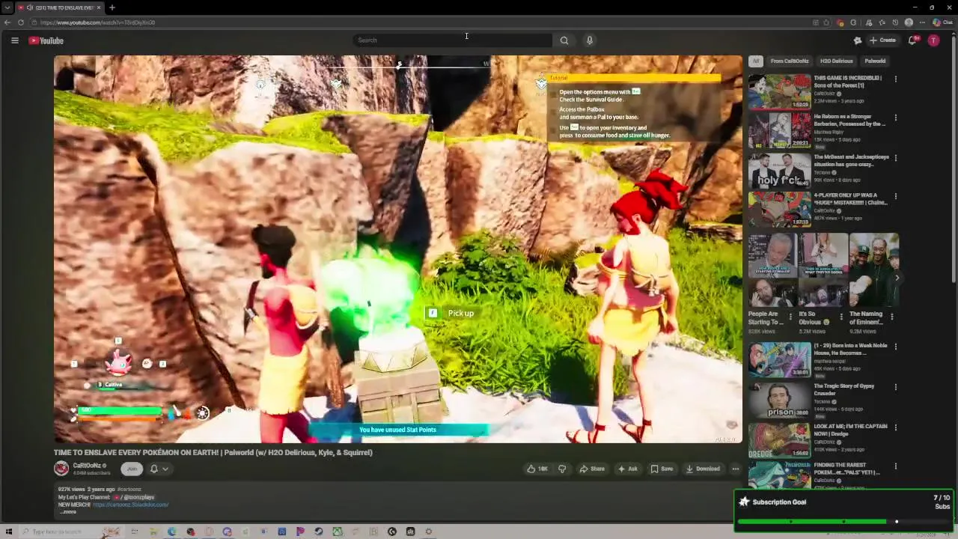The image size is (958, 539).
Task: Open options for 4-Player Only Up video
Action: point(895,196)
